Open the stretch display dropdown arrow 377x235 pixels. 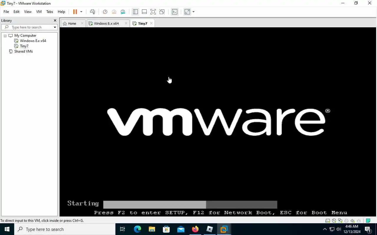point(194,12)
